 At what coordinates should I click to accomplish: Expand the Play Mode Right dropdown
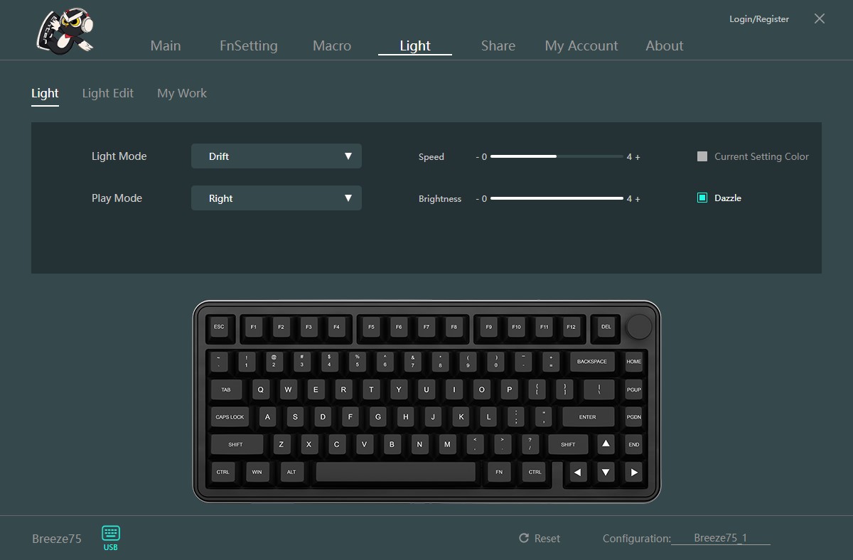[x=277, y=198]
